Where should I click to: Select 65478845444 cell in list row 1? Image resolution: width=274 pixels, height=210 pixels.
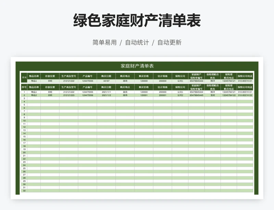196,92
